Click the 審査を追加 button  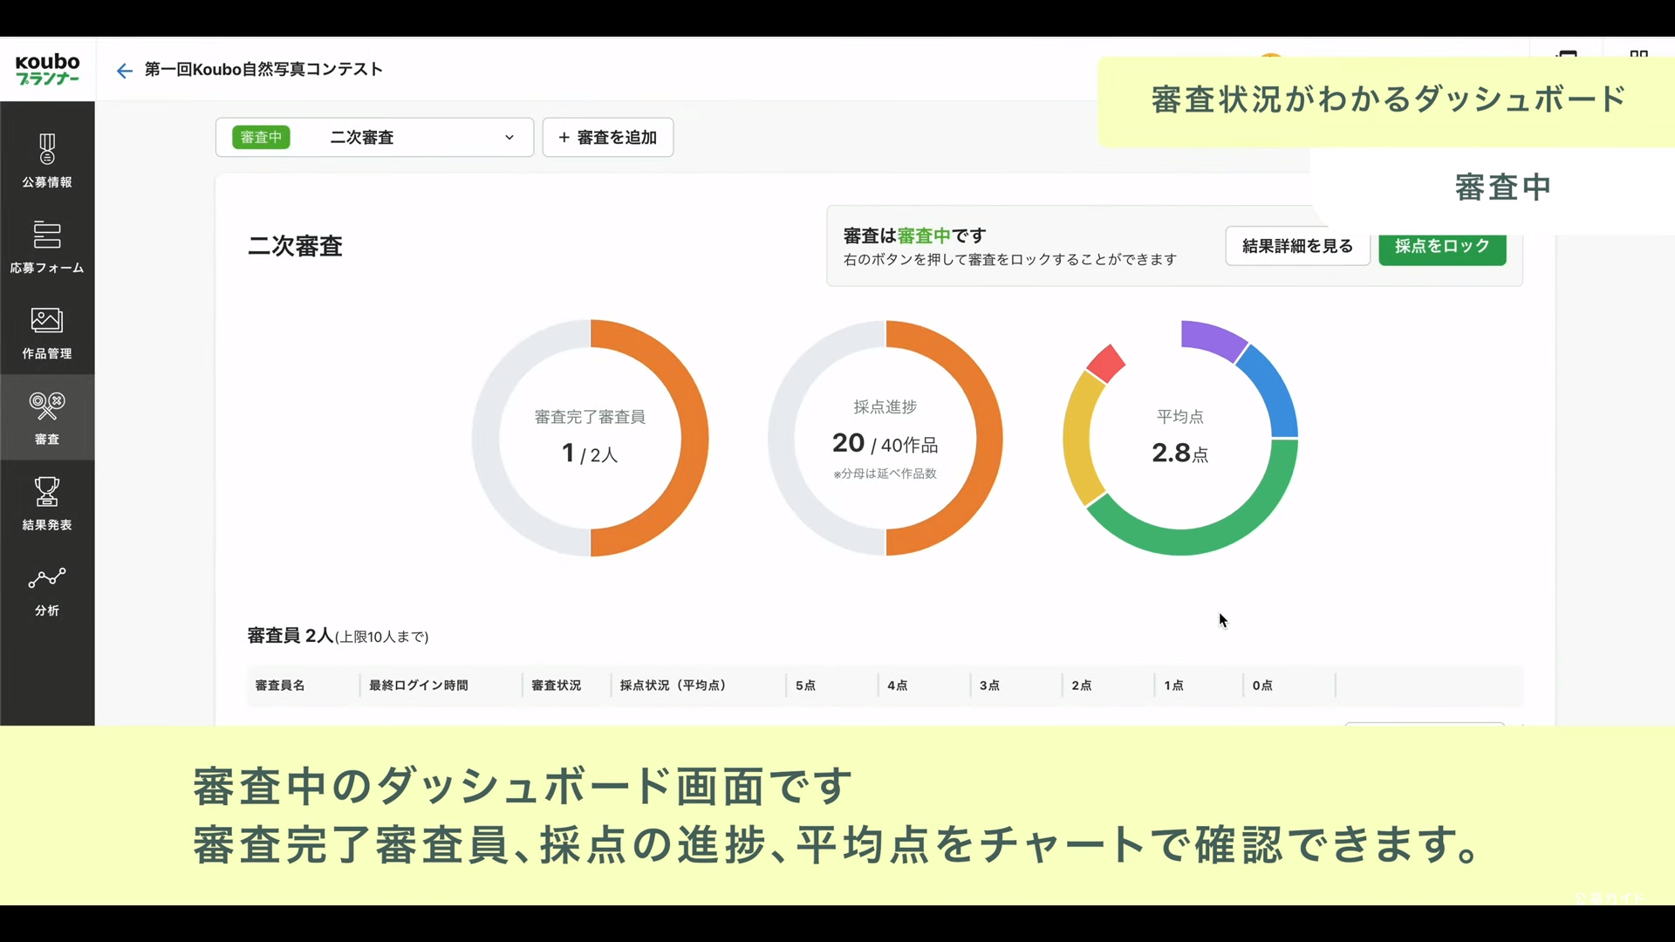(x=607, y=138)
